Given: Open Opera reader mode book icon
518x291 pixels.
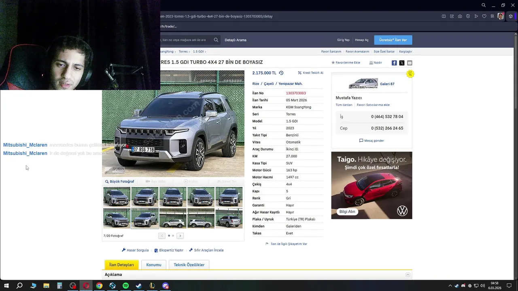Looking at the screenshot, I should [x=444, y=16].
